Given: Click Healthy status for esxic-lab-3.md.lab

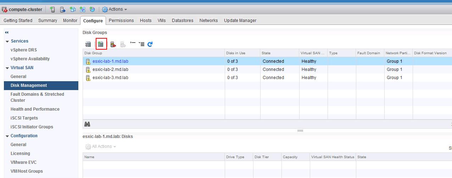Looking at the screenshot, I should pyautogui.click(x=309, y=78).
